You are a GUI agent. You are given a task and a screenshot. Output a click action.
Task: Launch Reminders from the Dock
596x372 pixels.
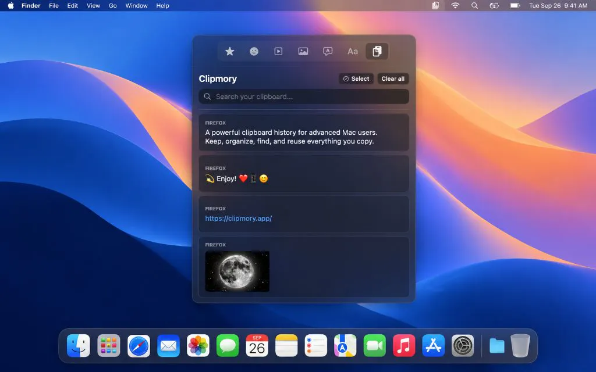click(316, 346)
